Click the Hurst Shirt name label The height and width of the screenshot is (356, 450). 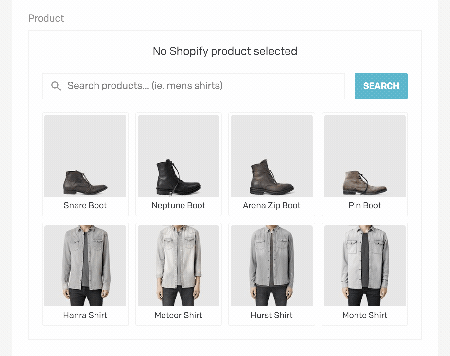point(272,315)
